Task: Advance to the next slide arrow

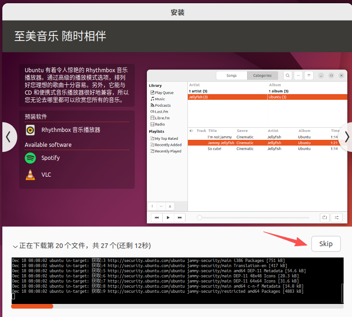Action: click(x=346, y=137)
